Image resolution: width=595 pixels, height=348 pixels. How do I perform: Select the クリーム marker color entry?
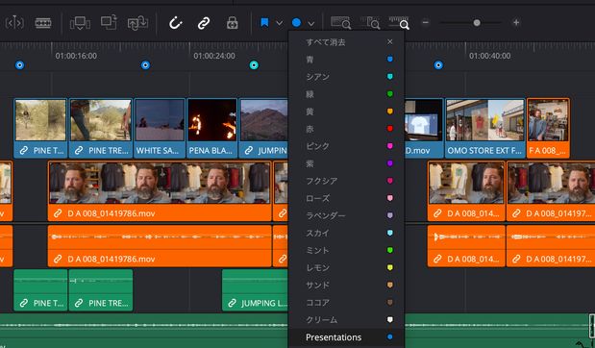point(346,320)
